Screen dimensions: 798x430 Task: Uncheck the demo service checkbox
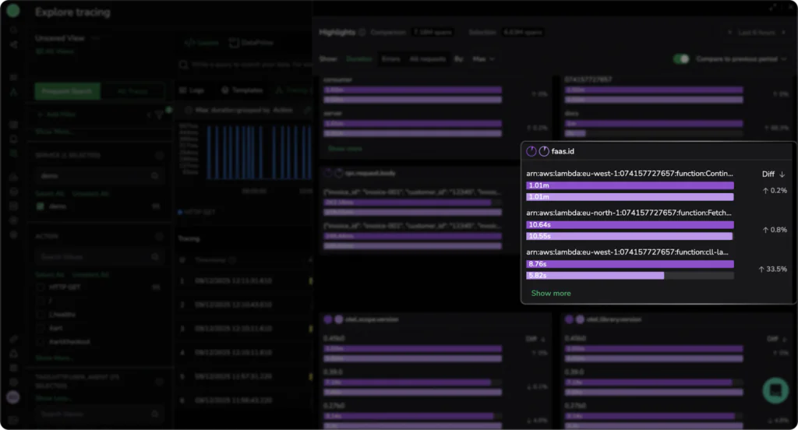click(41, 206)
